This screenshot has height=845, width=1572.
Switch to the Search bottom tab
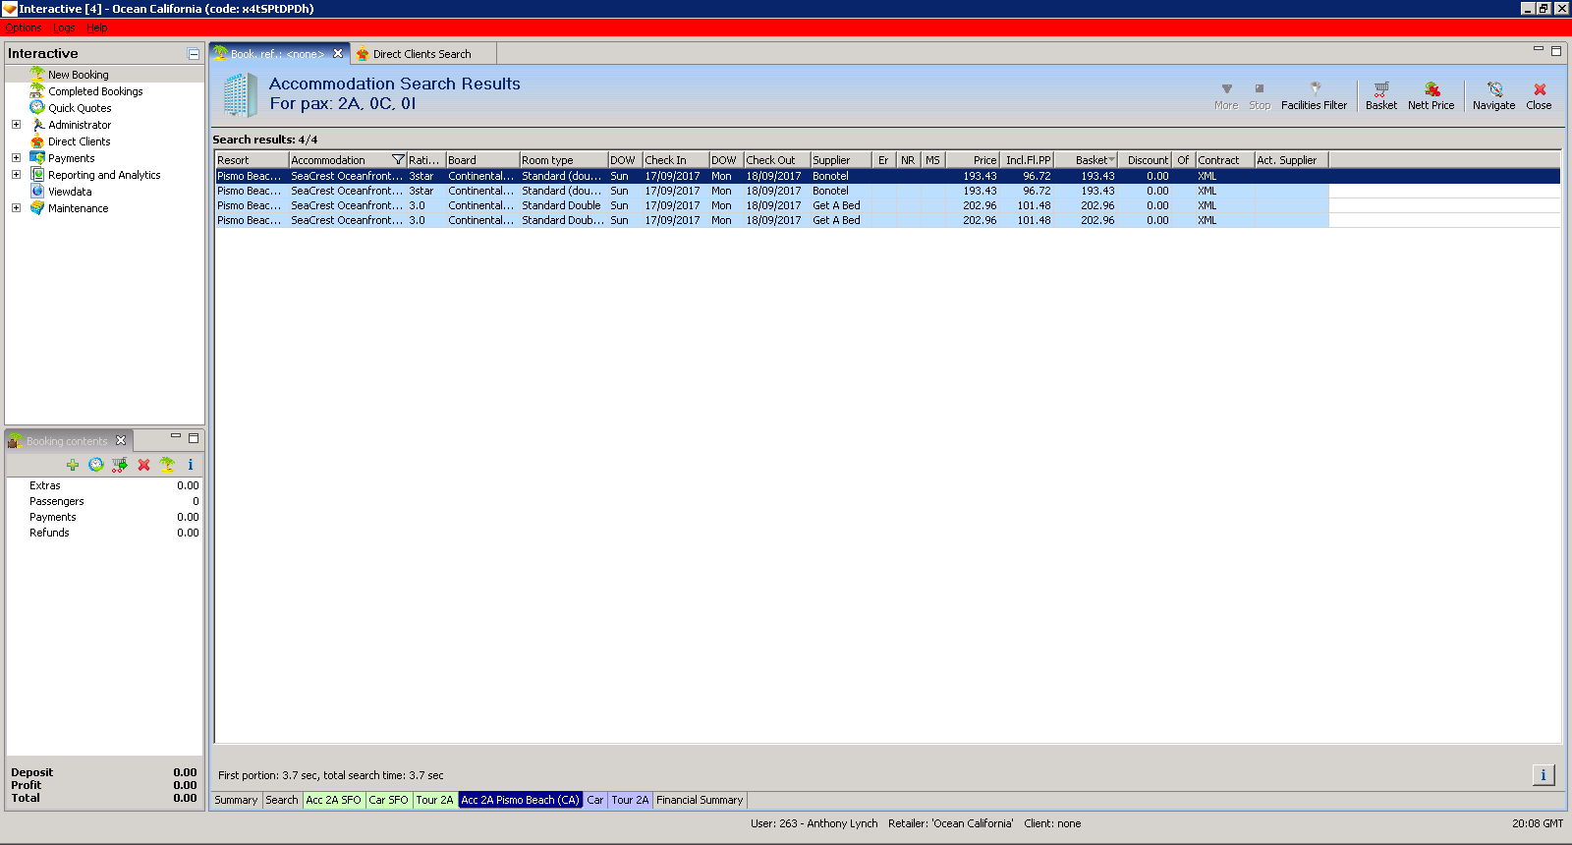tap(282, 800)
